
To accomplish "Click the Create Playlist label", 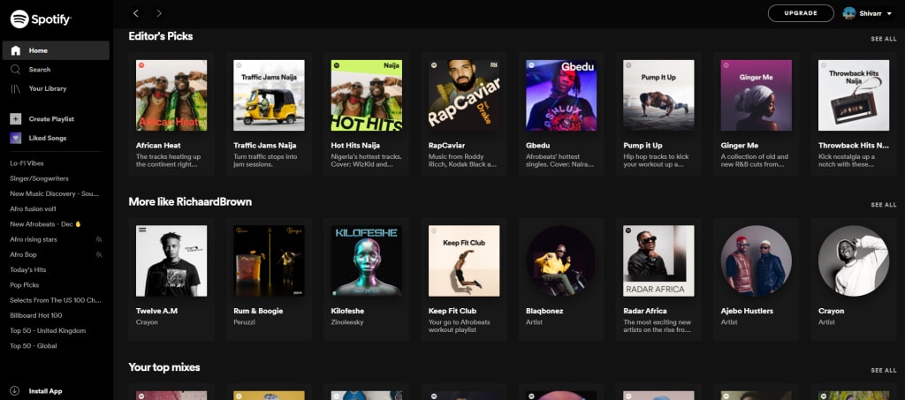I will 51,118.
